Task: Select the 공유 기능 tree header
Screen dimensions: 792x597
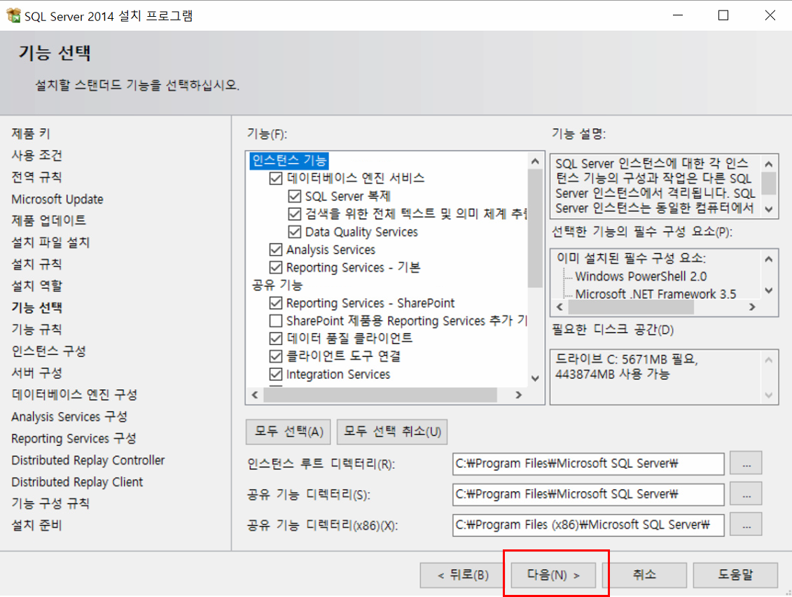Action: (x=277, y=285)
